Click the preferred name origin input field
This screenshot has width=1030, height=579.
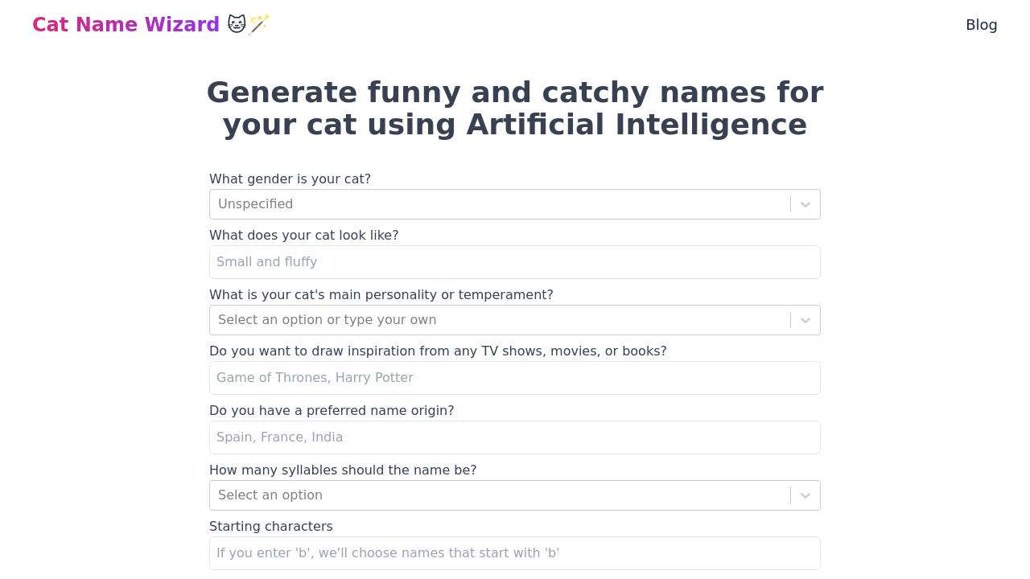click(515, 437)
